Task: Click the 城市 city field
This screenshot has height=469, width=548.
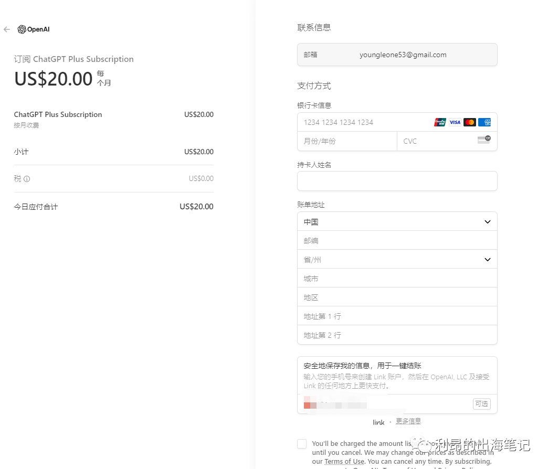Action: tap(397, 279)
